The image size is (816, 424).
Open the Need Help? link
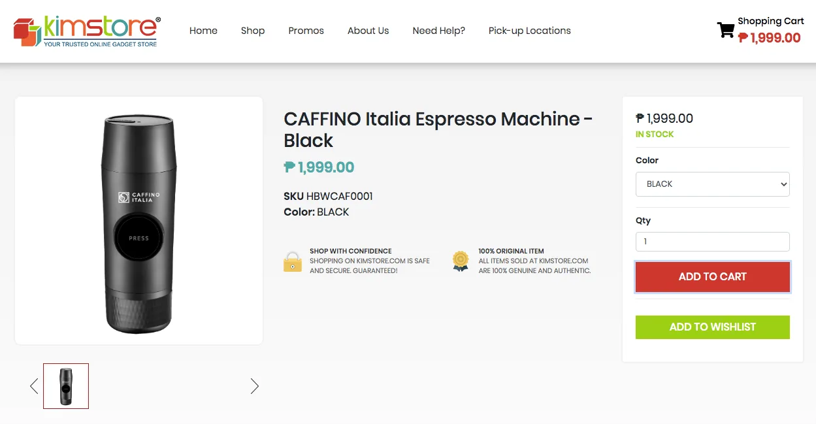439,31
